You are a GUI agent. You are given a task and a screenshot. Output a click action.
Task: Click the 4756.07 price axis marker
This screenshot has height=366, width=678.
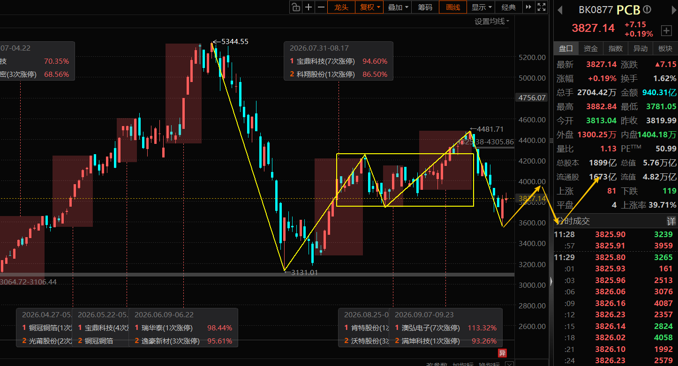pos(531,97)
